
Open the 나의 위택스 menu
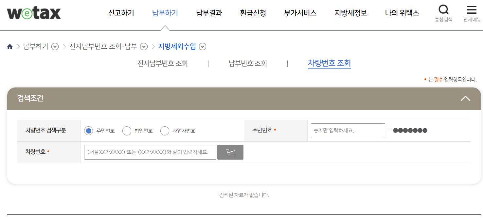tap(402, 13)
